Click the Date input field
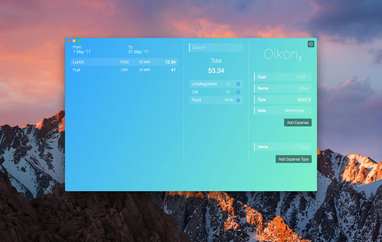382x242 pixels. (x=283, y=111)
